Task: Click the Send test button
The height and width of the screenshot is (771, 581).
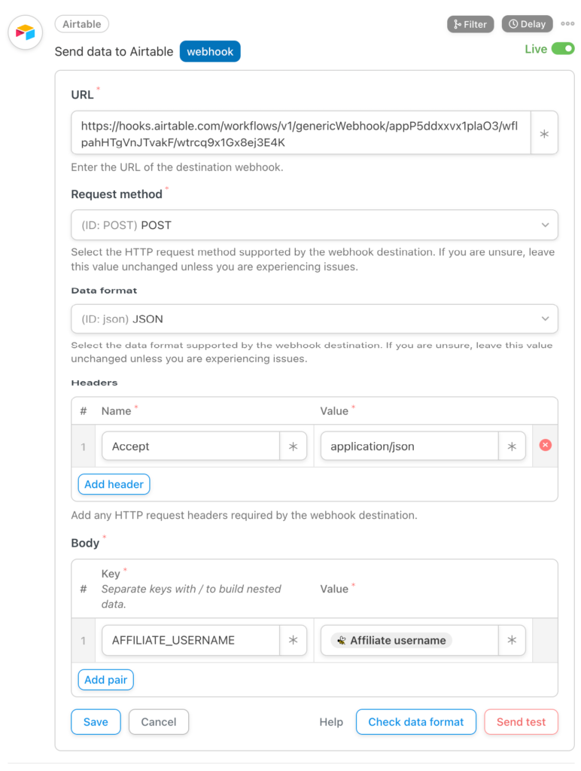Action: point(521,722)
